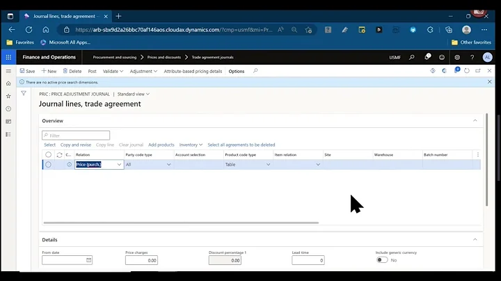Expand the navigation pane hamburger icon
Screen dimensions: 501x281
tap(8, 71)
